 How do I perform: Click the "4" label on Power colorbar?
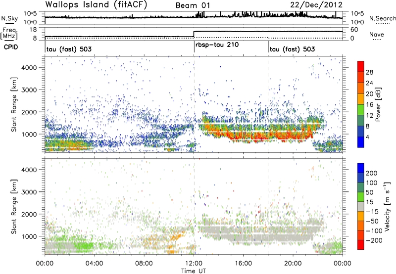pos(367,137)
